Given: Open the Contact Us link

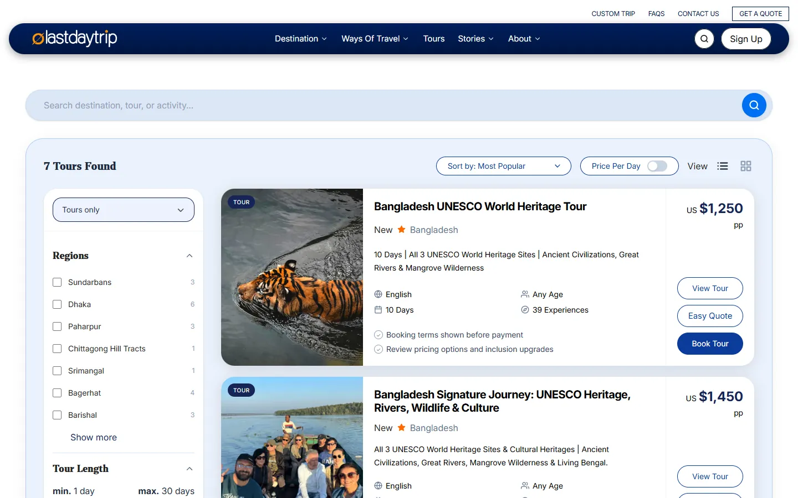Looking at the screenshot, I should [x=698, y=14].
